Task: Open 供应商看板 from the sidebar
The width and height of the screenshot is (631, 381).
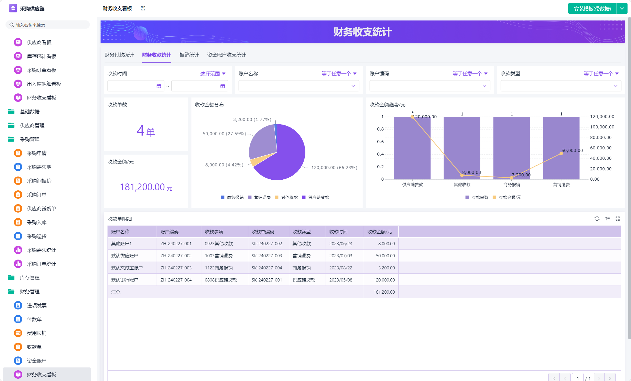Action: click(x=39, y=42)
